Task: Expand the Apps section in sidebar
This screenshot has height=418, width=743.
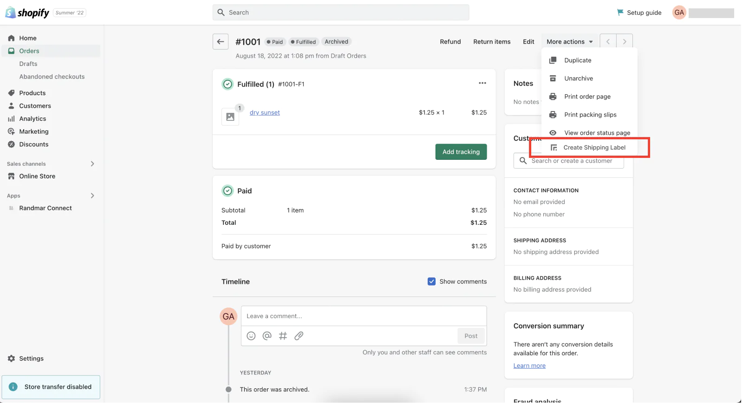Action: coord(92,196)
